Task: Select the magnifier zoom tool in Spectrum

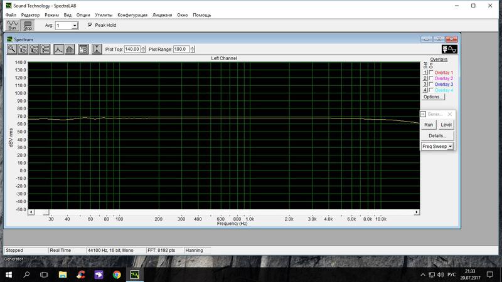Action: point(12,50)
